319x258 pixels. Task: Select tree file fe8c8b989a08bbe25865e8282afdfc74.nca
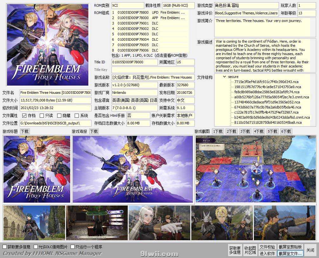point(267,92)
